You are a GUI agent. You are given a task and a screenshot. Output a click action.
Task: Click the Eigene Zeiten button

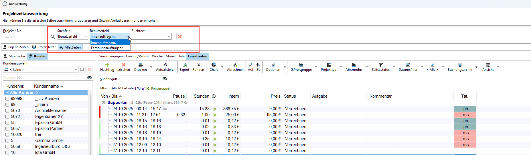(16, 47)
